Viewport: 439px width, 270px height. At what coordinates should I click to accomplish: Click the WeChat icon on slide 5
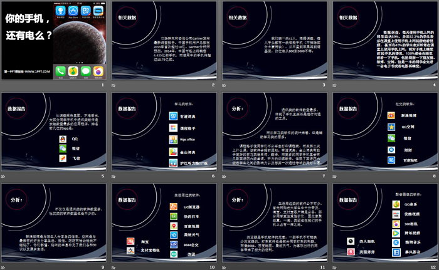63,148
